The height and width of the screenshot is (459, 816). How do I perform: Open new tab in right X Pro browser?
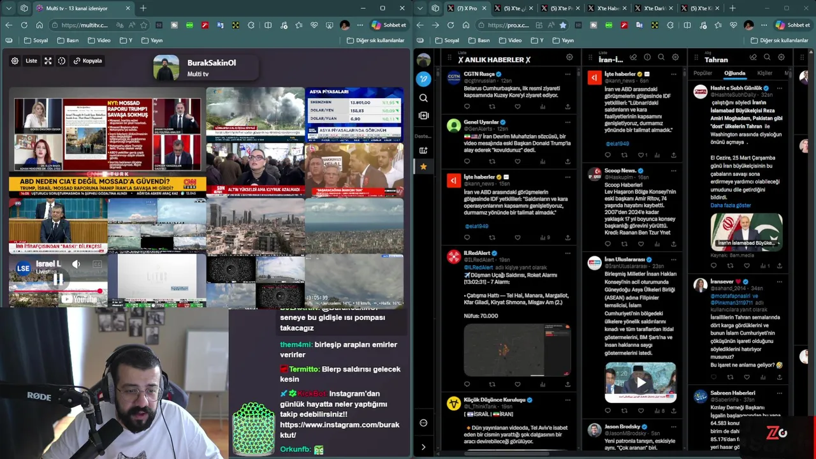(x=732, y=8)
